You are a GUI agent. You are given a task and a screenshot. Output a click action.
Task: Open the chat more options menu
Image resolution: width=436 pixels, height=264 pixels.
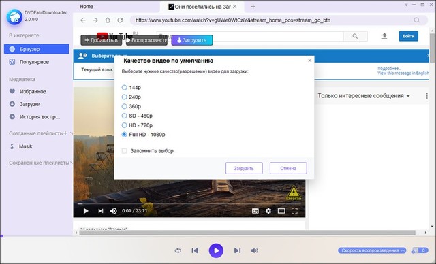point(426,96)
